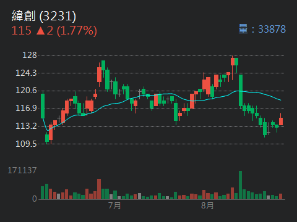Screen dimensions: 297x222
Task: Click the tallest green volume bar
Action: [x=241, y=185]
